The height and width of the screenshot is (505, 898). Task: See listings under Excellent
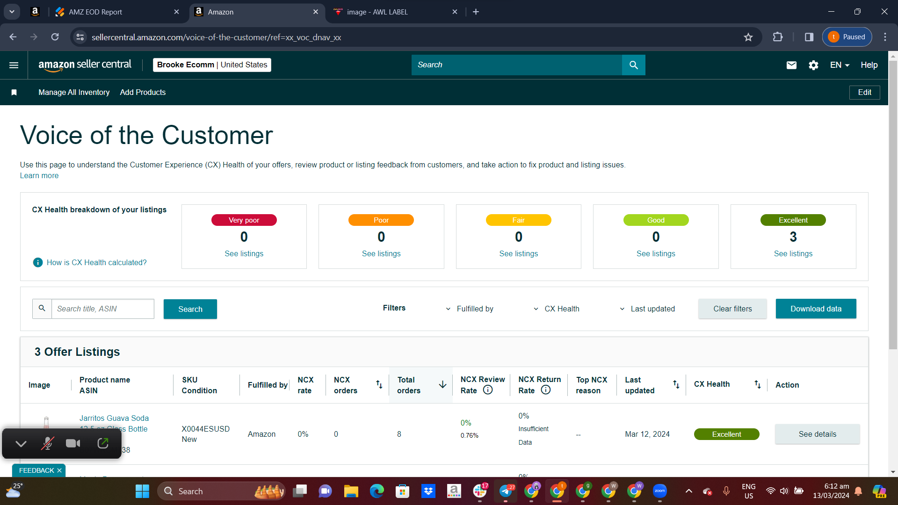(x=793, y=253)
